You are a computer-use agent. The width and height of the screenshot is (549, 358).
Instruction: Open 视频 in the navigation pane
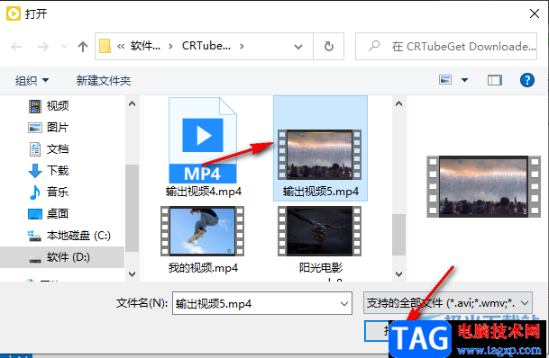point(58,106)
